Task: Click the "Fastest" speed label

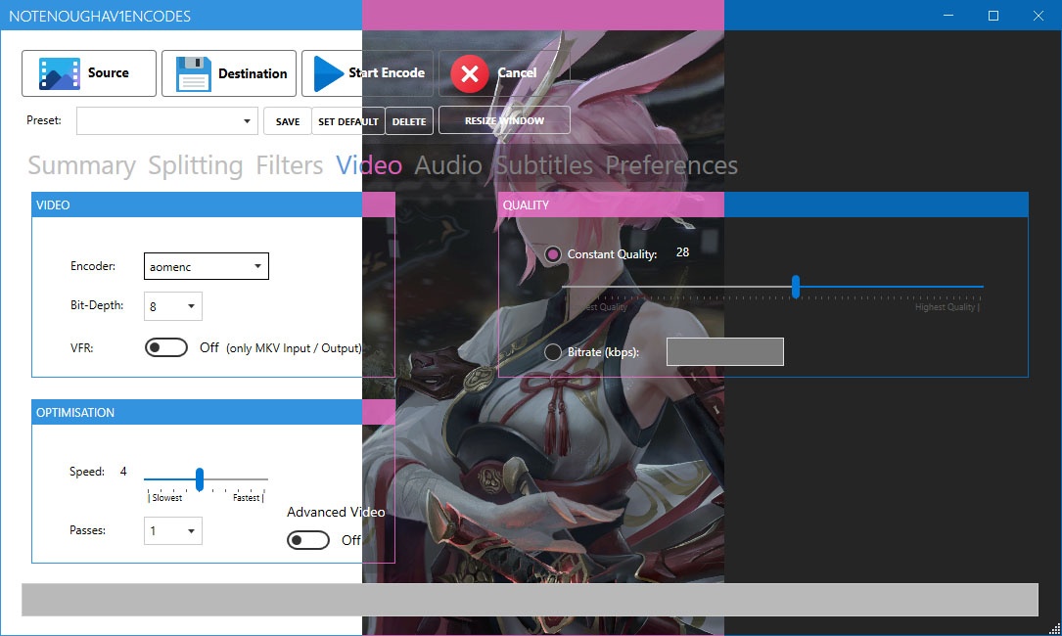Action: click(x=247, y=498)
